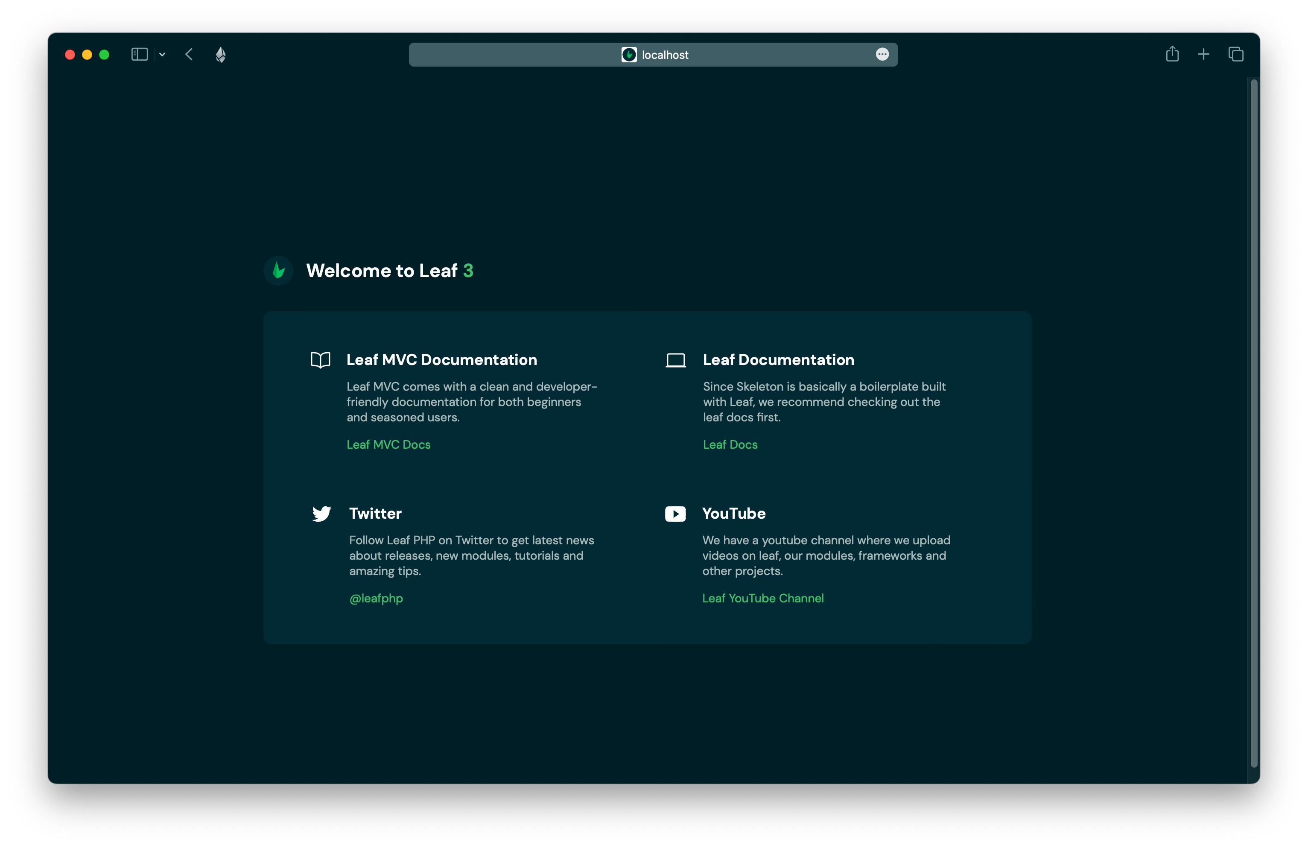
Task: Toggle the Safari sidebar button
Action: [139, 54]
